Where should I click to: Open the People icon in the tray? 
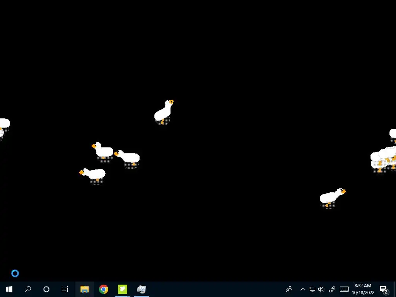[x=289, y=289]
